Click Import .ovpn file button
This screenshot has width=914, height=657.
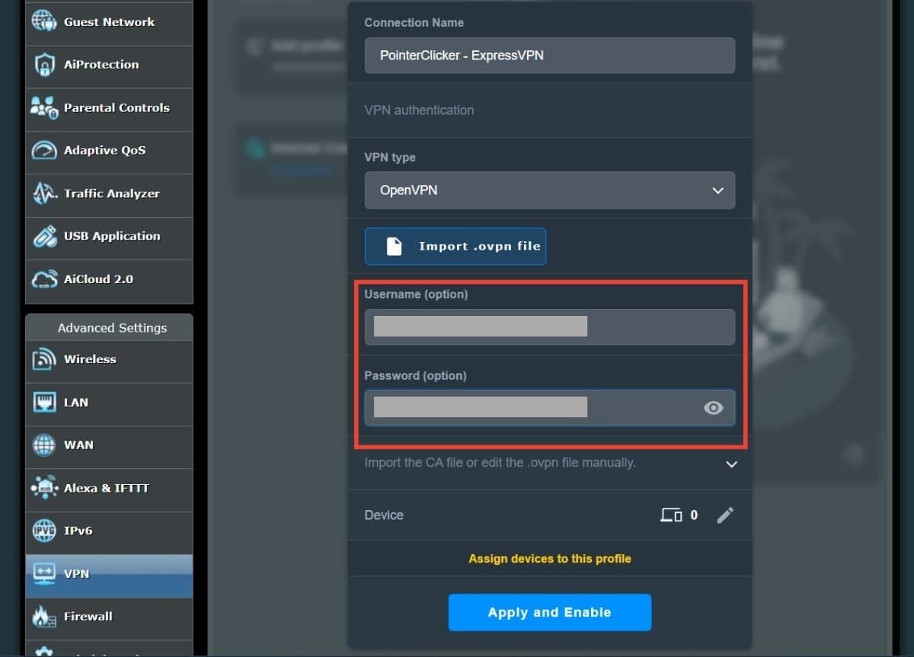[x=455, y=247]
